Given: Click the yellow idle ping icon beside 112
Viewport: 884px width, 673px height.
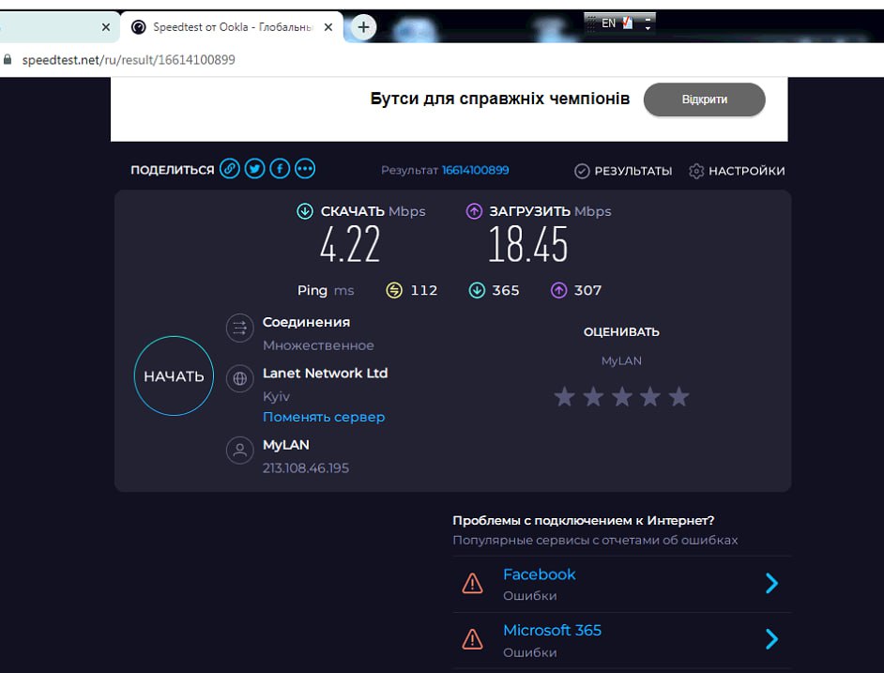Looking at the screenshot, I should coord(394,291).
